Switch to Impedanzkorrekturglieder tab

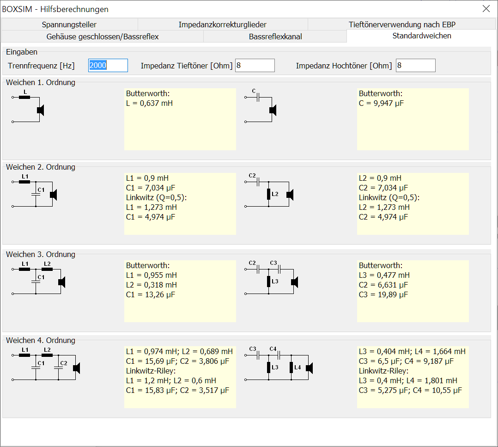223,24
